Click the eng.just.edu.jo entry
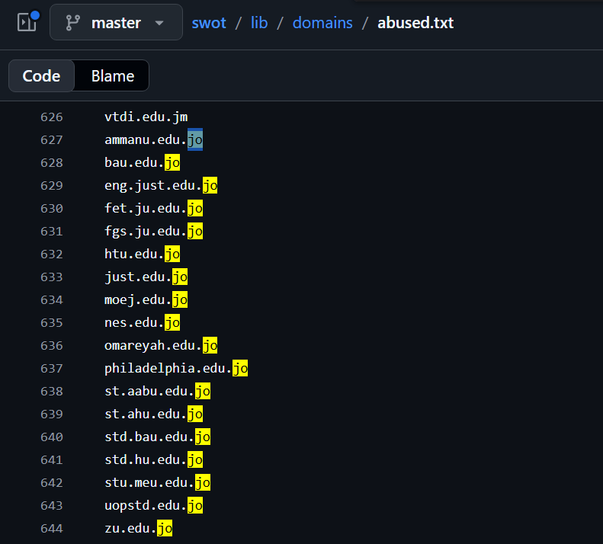 [161, 185]
